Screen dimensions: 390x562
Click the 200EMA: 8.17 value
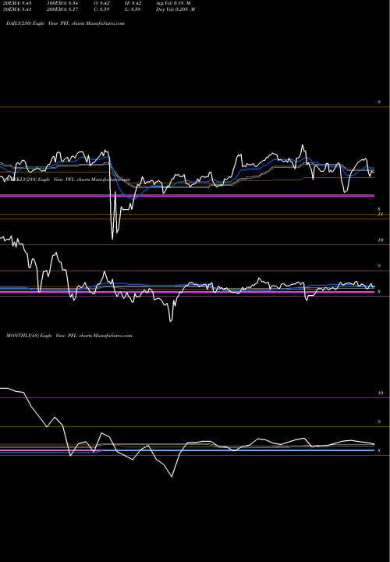click(x=62, y=9)
